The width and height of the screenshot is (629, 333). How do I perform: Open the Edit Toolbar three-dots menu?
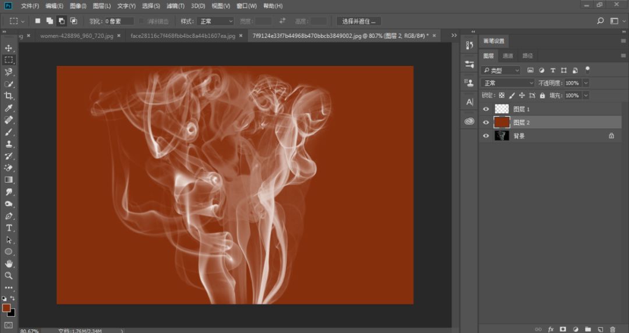click(8, 288)
